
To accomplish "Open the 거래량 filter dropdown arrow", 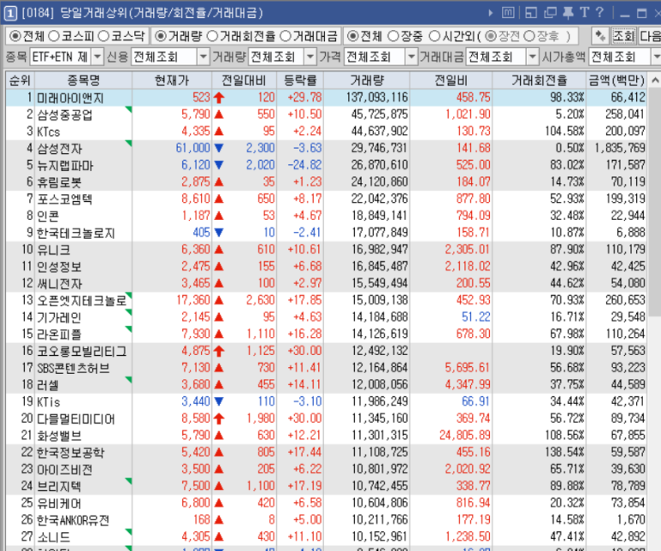I will click(310, 56).
